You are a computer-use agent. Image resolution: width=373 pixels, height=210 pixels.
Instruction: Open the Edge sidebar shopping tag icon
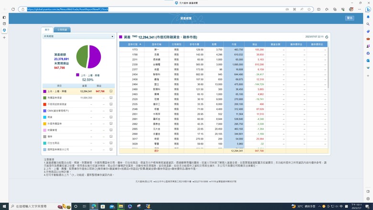(x=368, y=32)
